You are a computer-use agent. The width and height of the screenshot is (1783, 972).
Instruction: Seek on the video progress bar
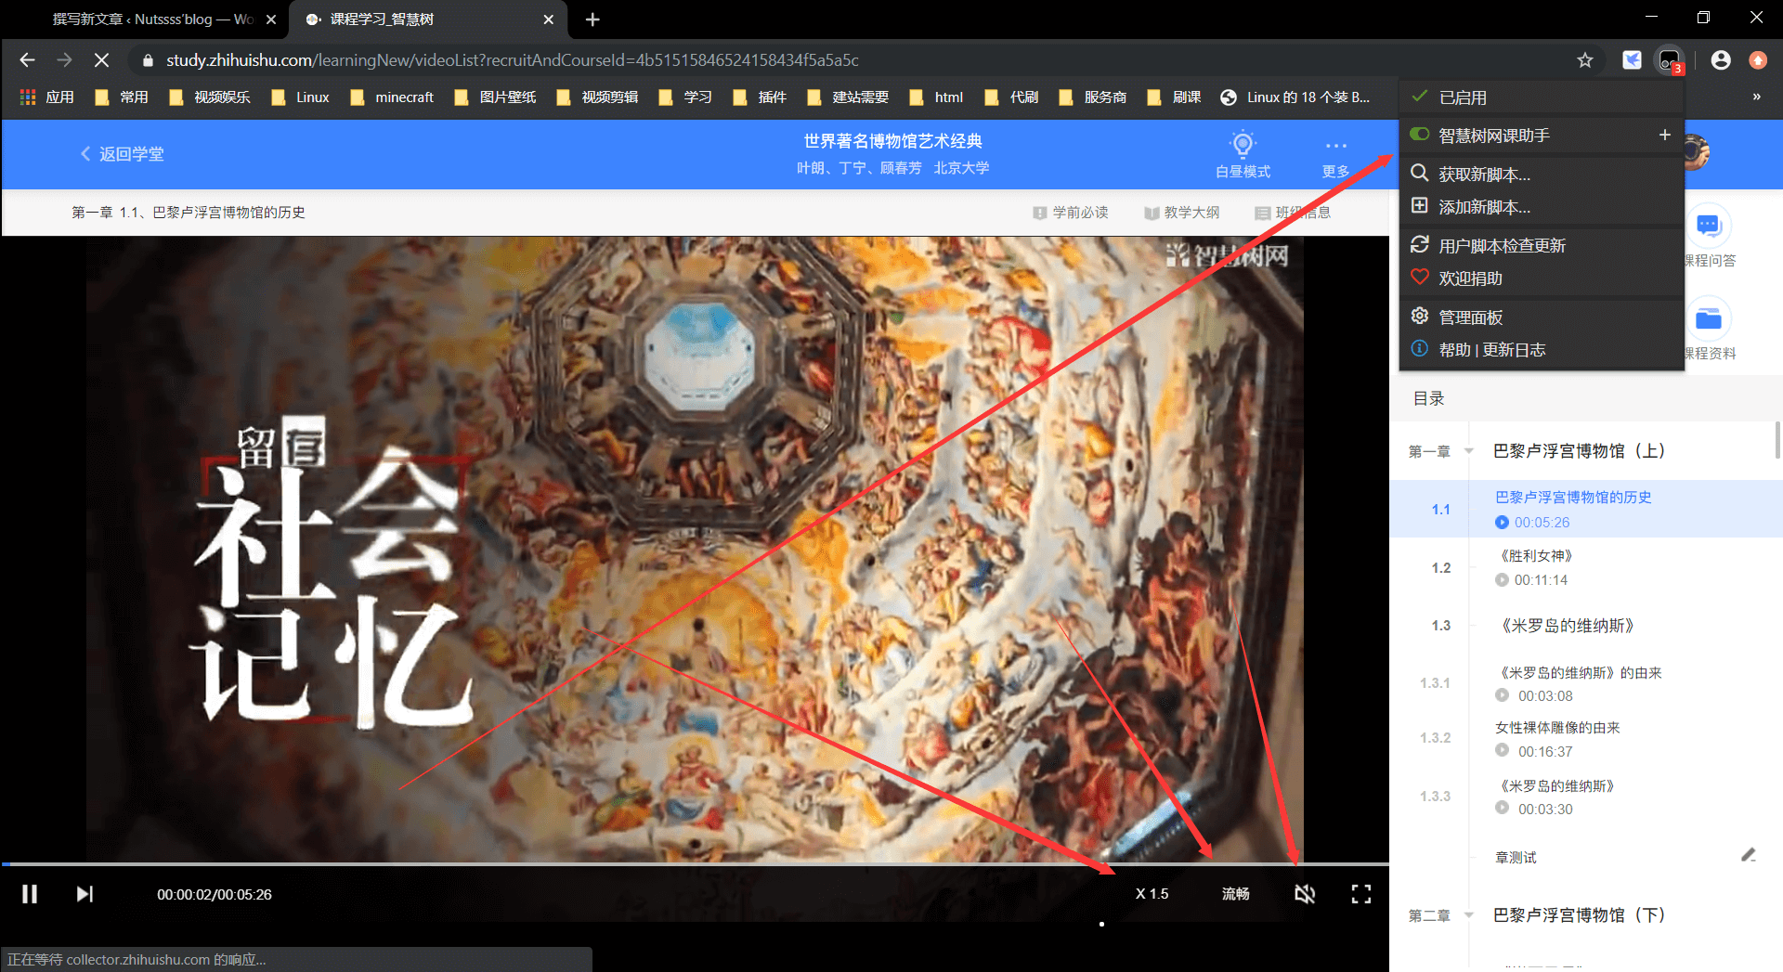coord(695,864)
